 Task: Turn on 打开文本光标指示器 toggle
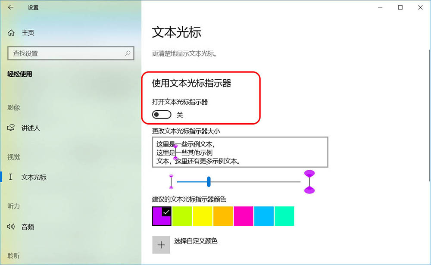click(x=162, y=115)
